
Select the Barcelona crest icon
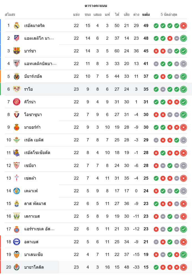click(17, 51)
